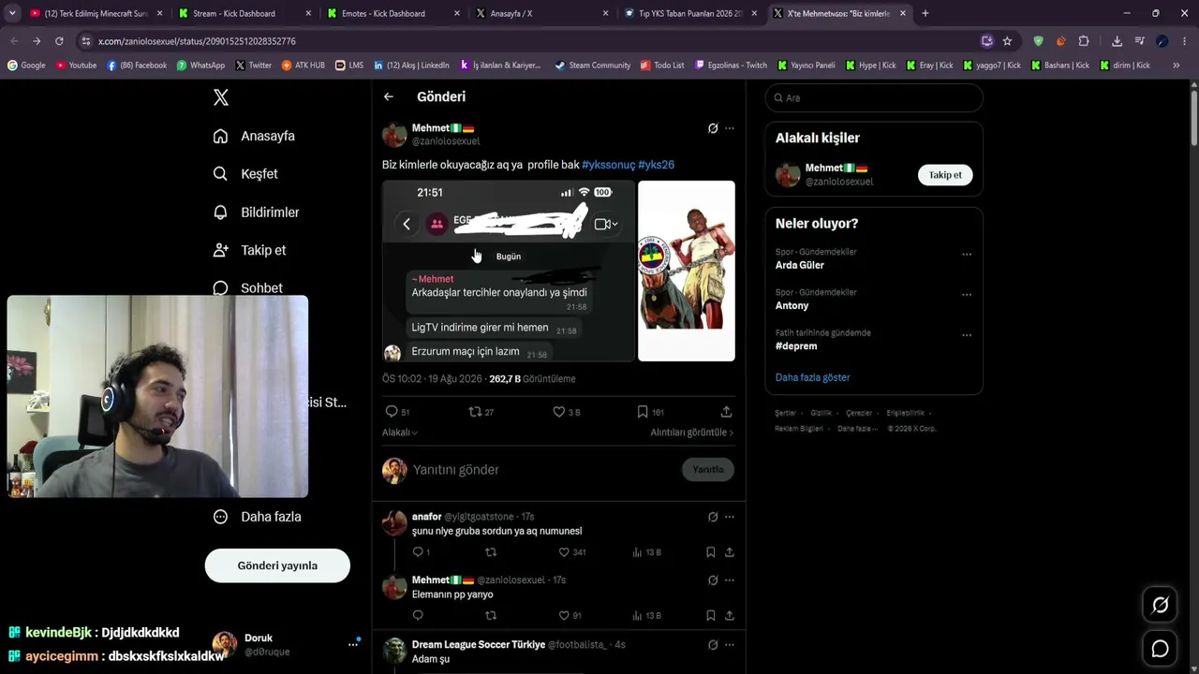Click the Daha fazla göster link
1199x674 pixels.
813,377
